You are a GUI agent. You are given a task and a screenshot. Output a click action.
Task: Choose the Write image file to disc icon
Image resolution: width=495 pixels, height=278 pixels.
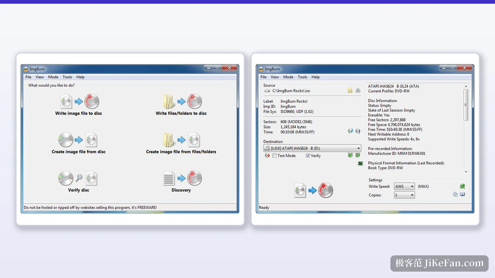(79, 101)
